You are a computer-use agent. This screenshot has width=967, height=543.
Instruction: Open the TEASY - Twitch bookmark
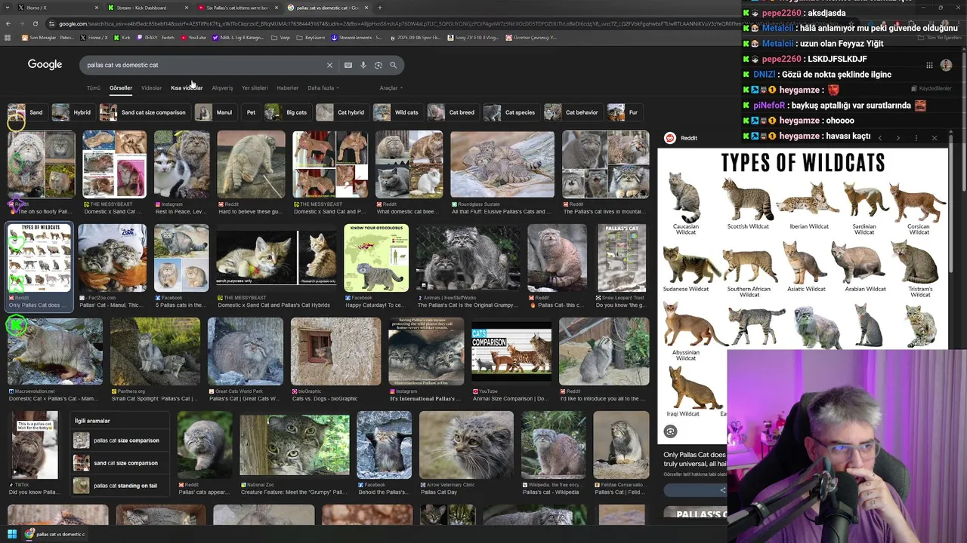pyautogui.click(x=156, y=37)
